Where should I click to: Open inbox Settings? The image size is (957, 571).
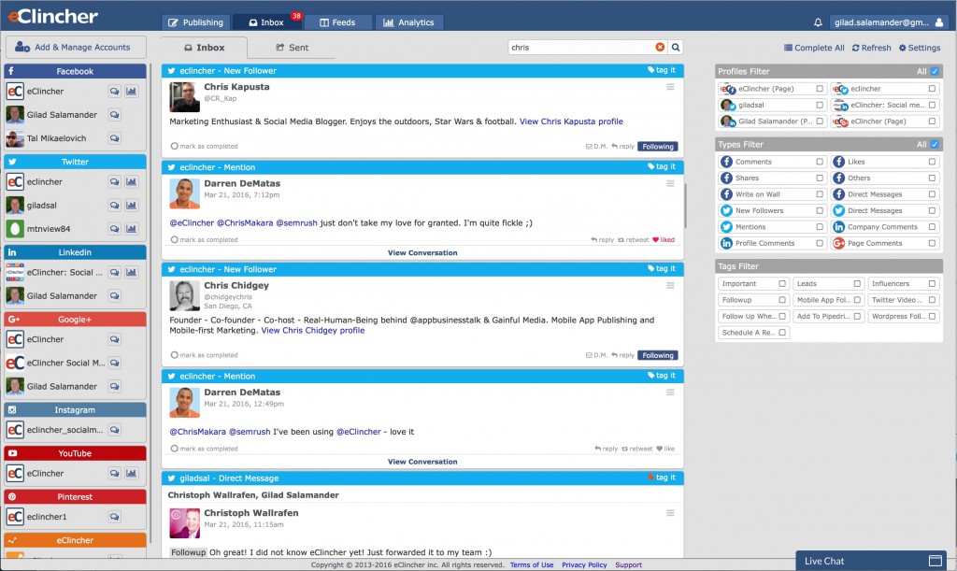920,48
